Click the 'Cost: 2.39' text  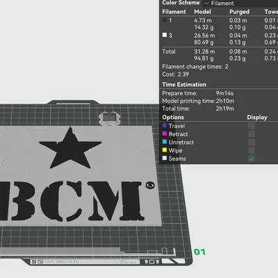tap(175, 74)
